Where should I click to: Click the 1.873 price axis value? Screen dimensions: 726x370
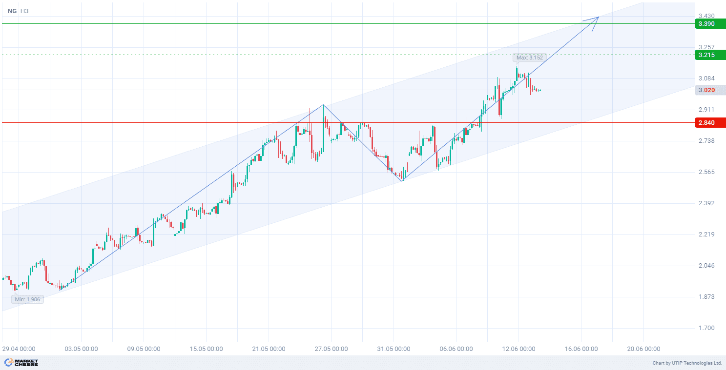[706, 297]
